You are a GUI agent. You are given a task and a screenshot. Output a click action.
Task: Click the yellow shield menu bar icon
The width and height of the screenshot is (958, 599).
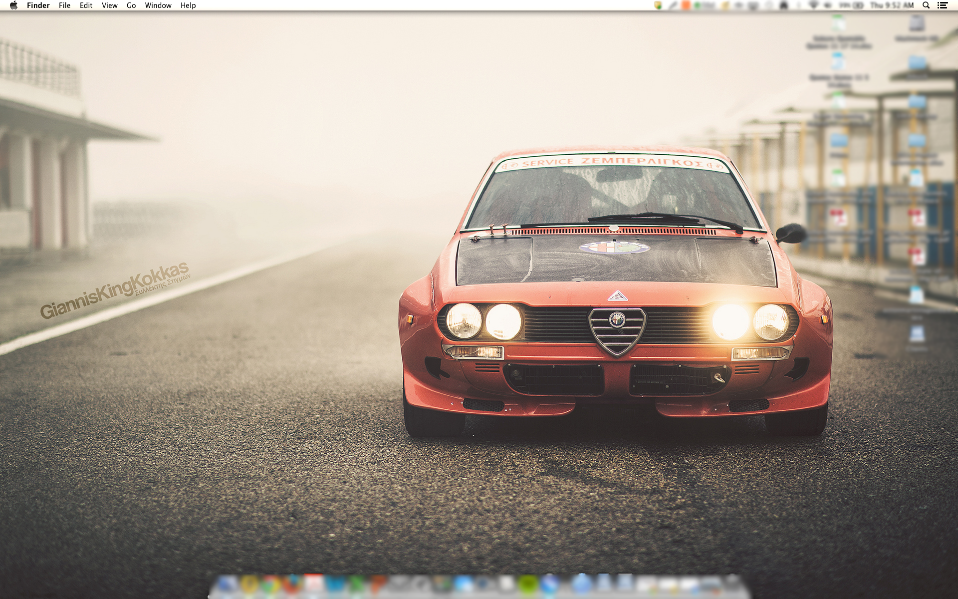(x=658, y=5)
